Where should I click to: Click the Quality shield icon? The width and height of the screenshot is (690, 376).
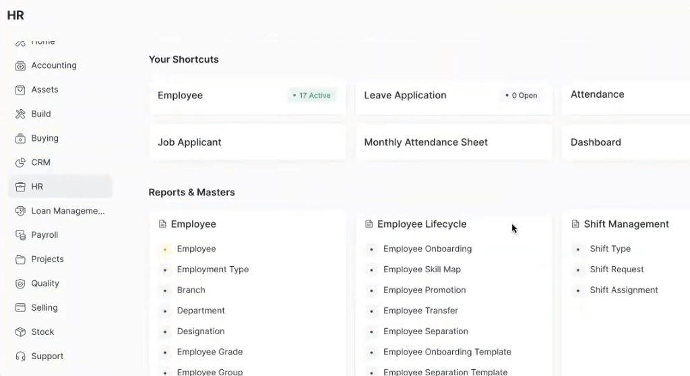(20, 284)
